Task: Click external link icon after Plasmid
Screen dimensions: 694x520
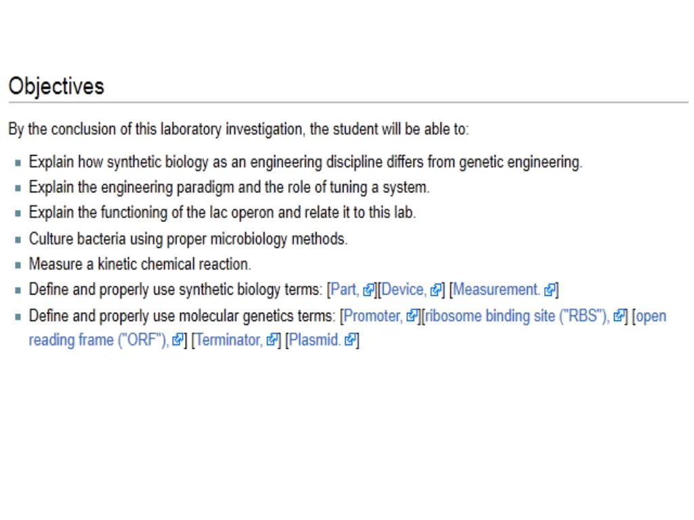Action: (350, 340)
